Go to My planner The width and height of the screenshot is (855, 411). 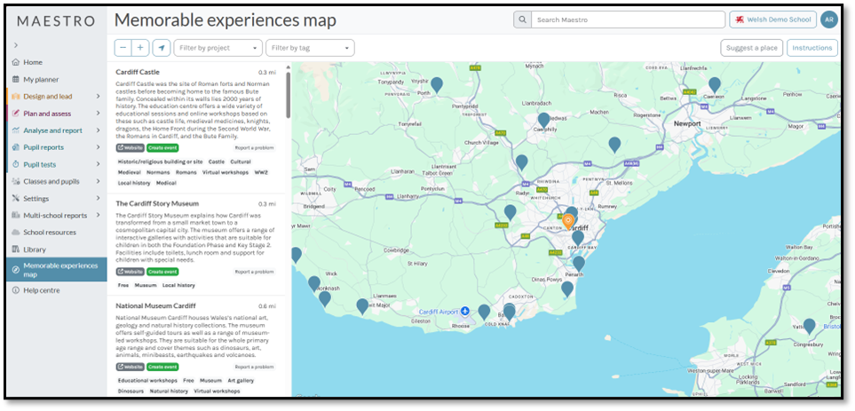(40, 79)
